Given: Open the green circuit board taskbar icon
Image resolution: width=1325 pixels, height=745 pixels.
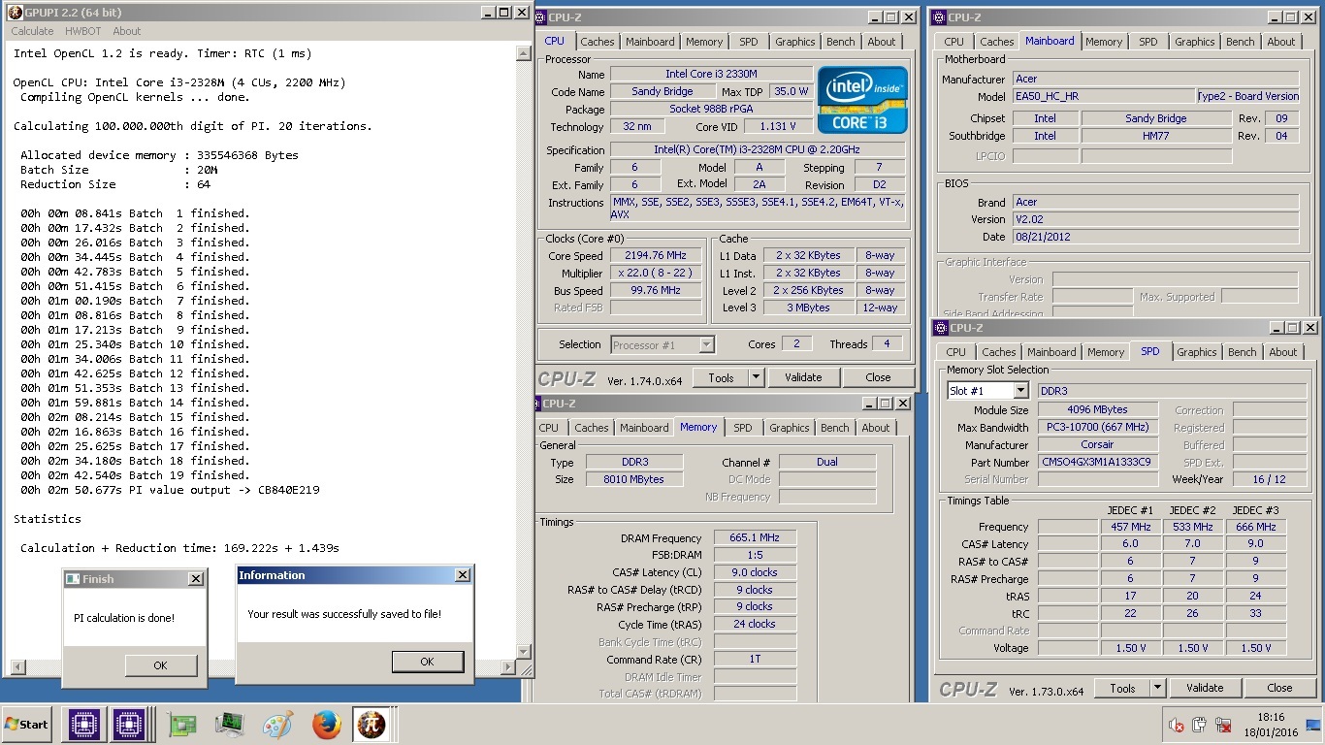Looking at the screenshot, I should point(182,725).
